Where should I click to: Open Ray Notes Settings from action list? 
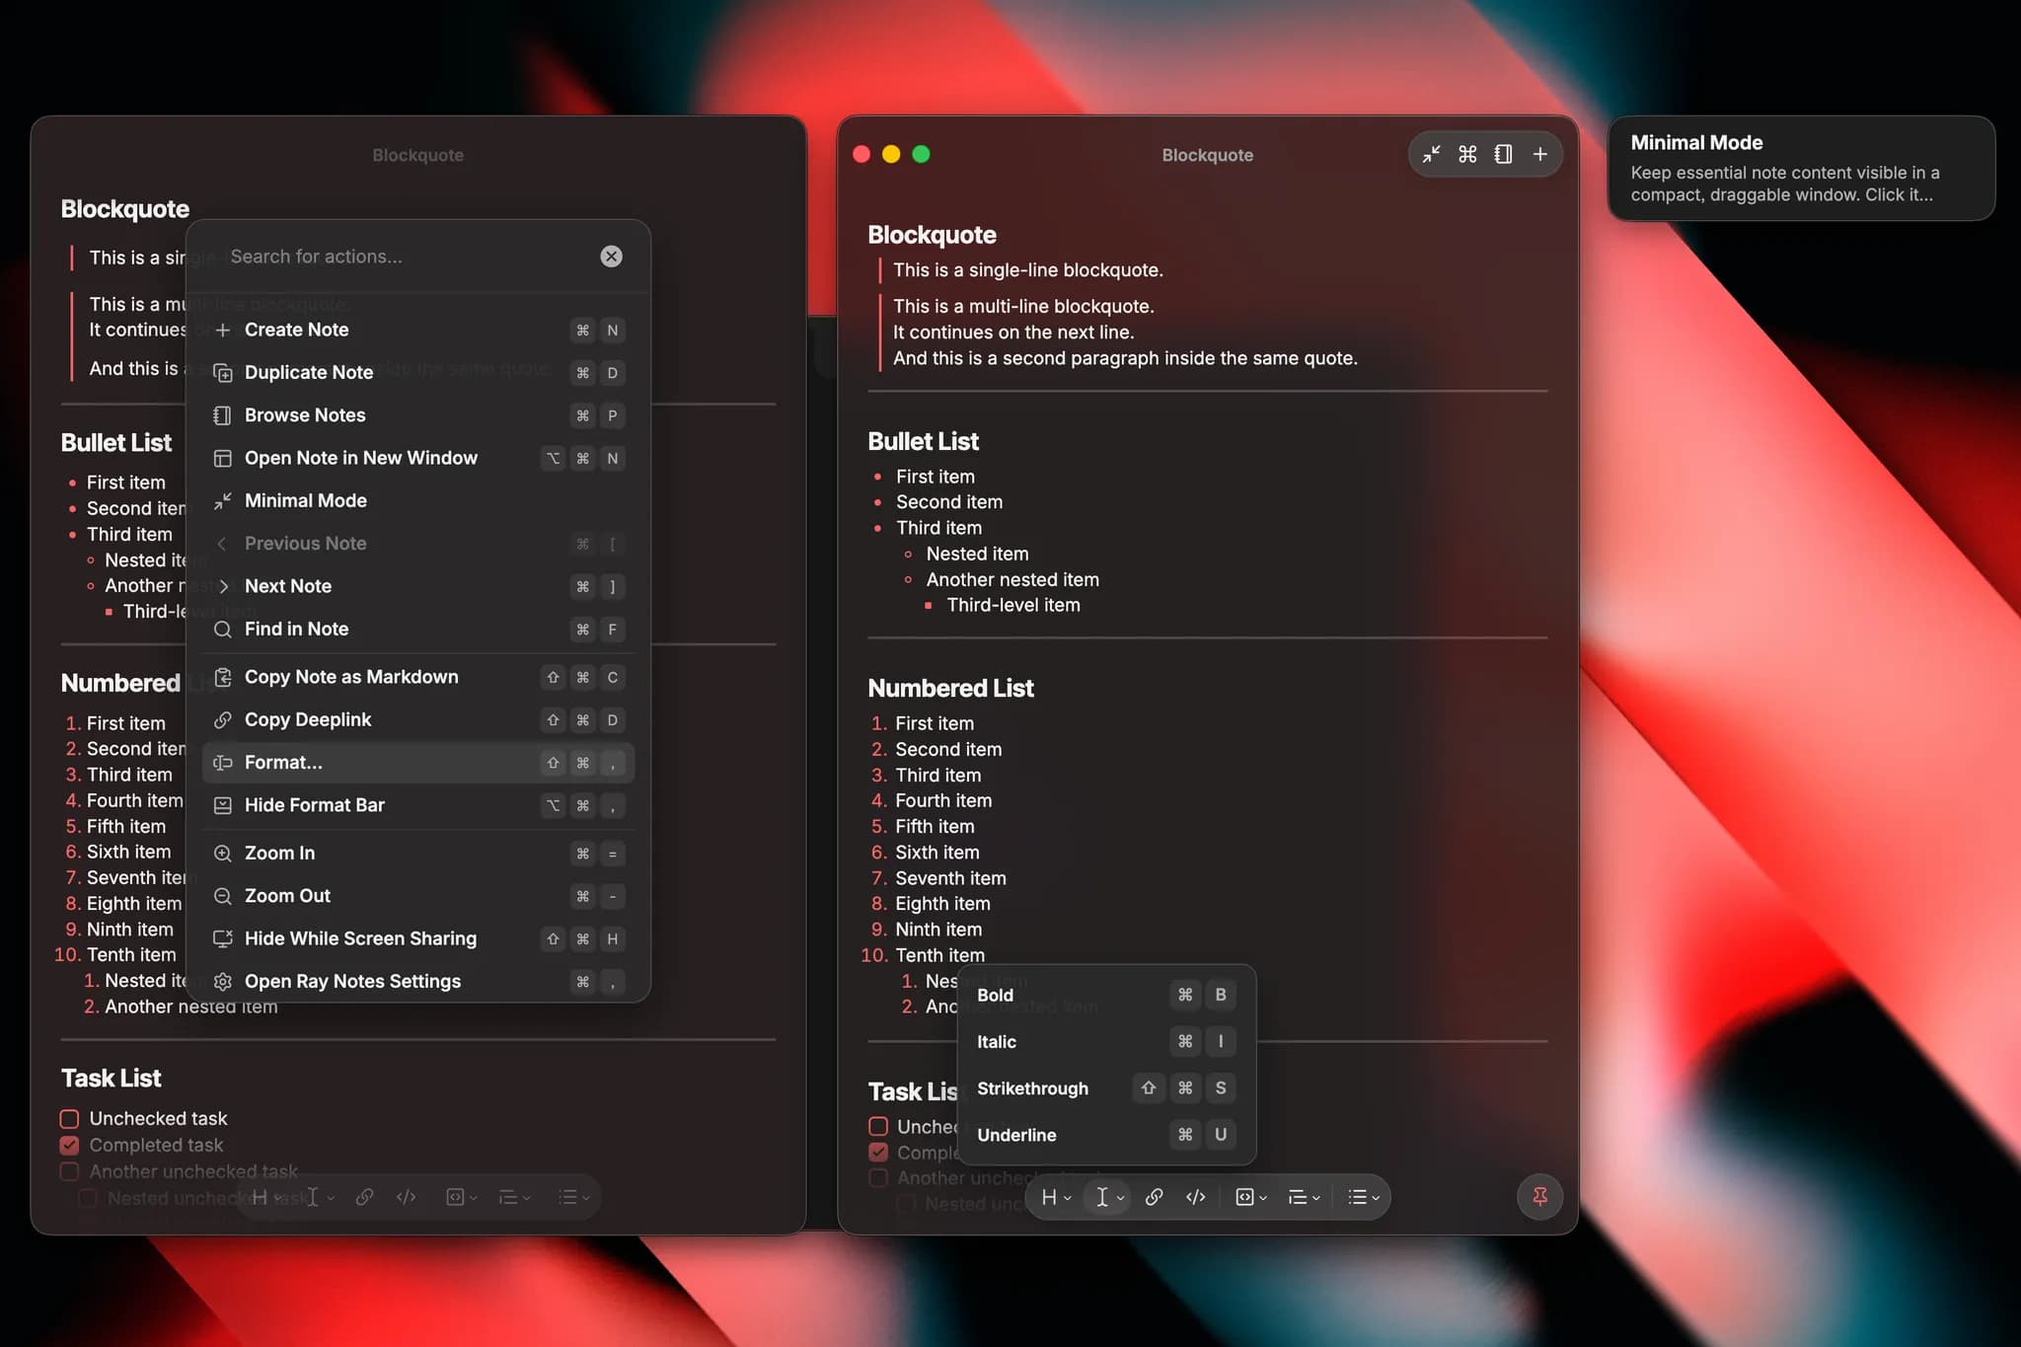pos(418,981)
